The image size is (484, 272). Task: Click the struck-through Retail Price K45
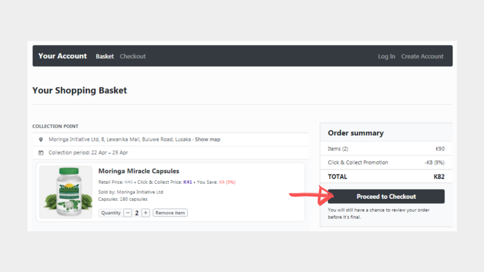click(x=128, y=182)
